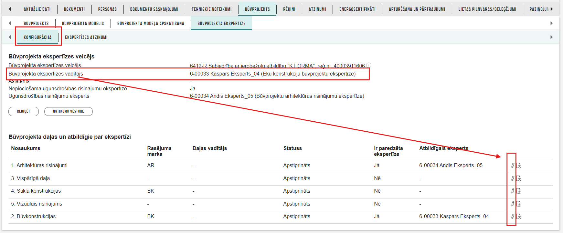Open Notikumu vēsture button
Screen dimensions: 563x233
[x=69, y=111]
